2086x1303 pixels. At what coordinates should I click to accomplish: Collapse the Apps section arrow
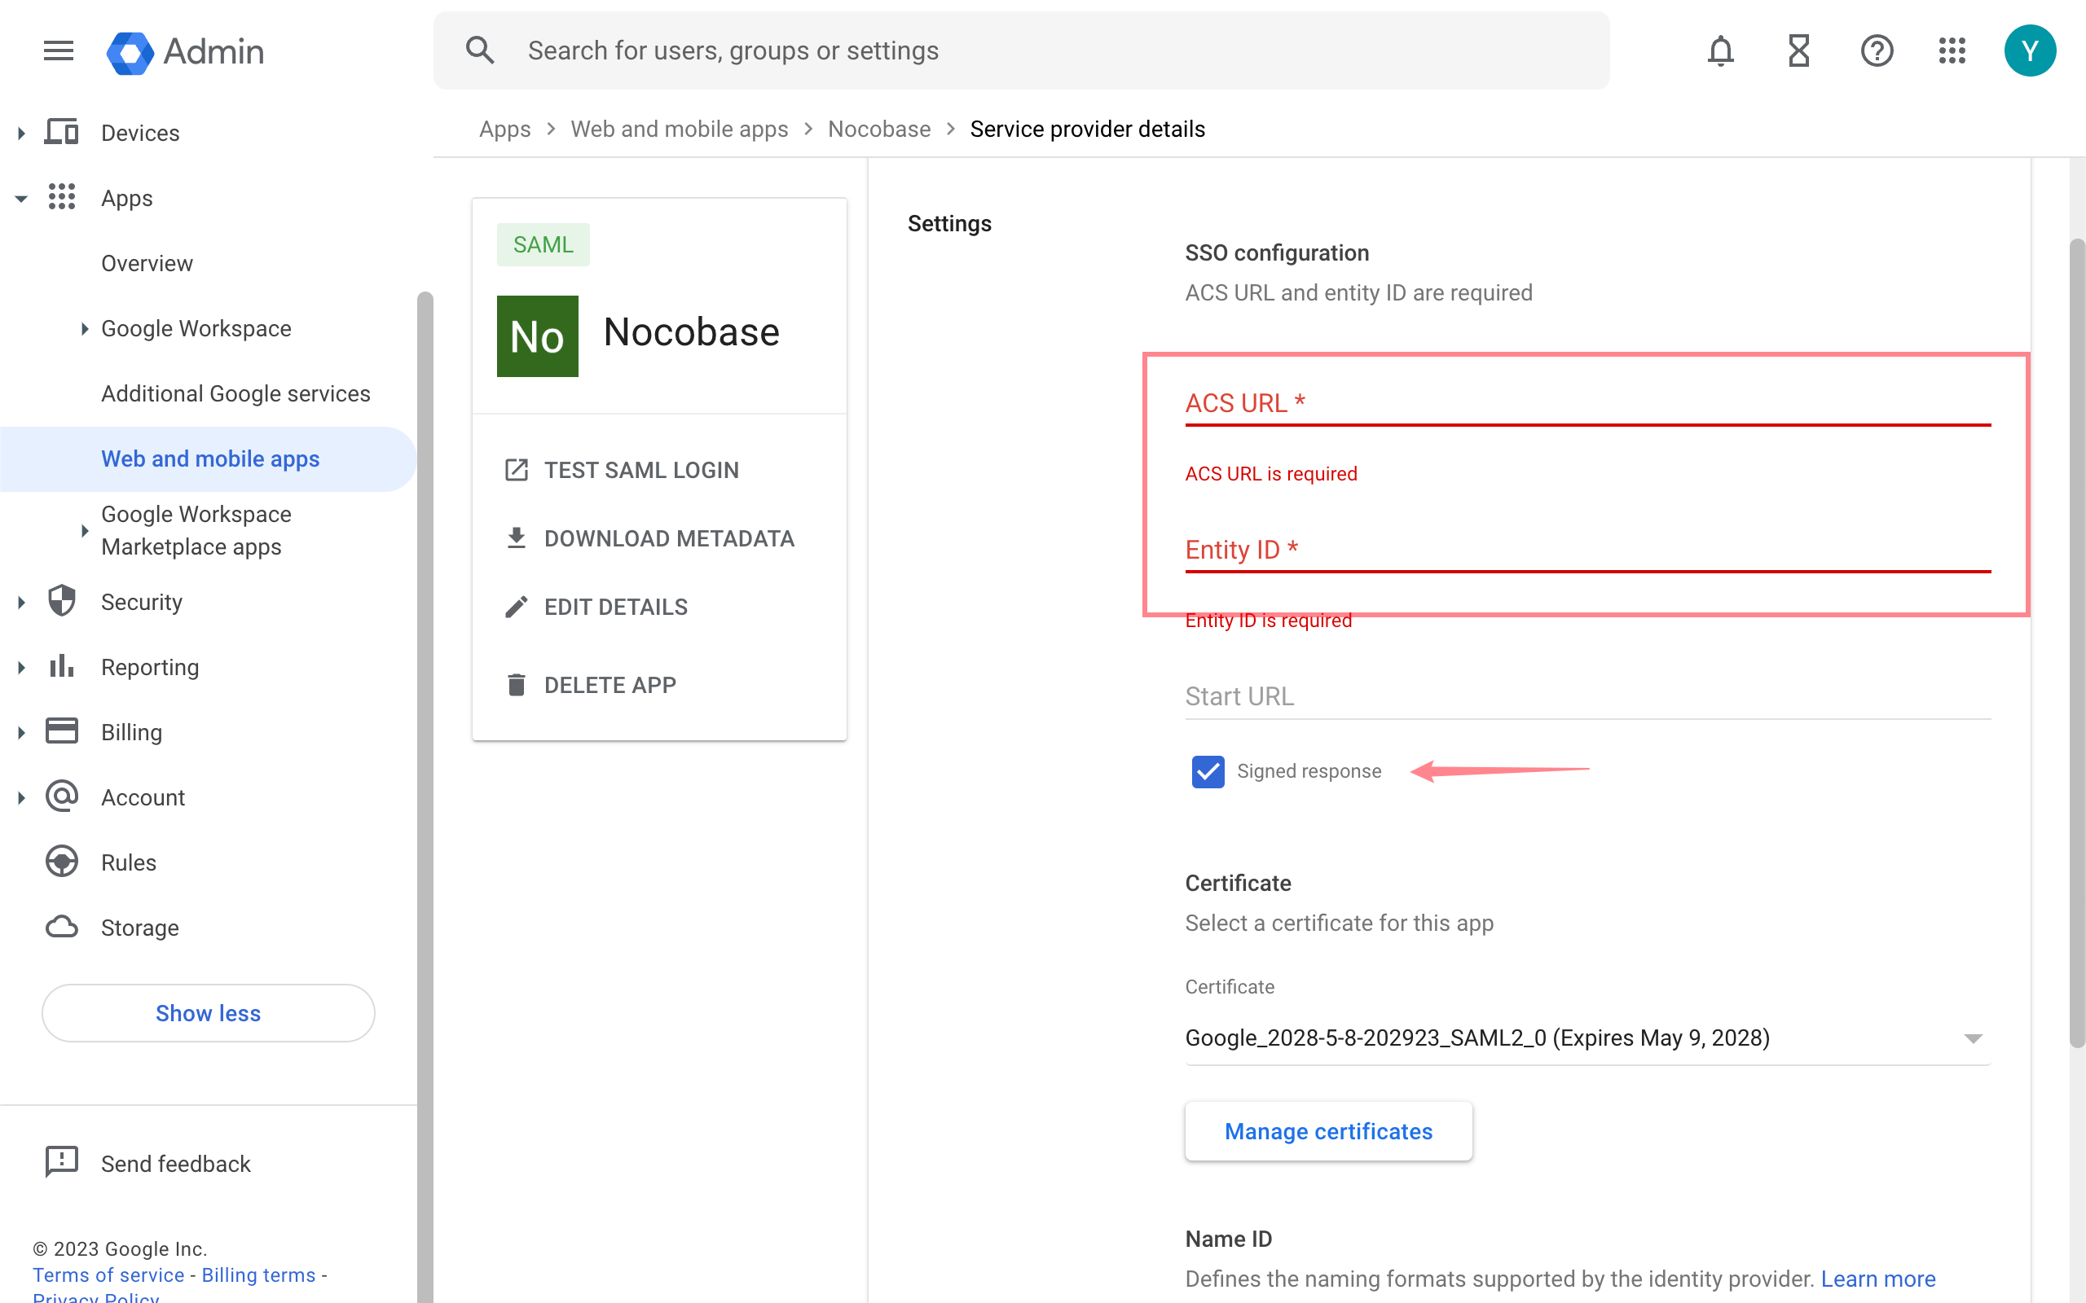tap(21, 199)
